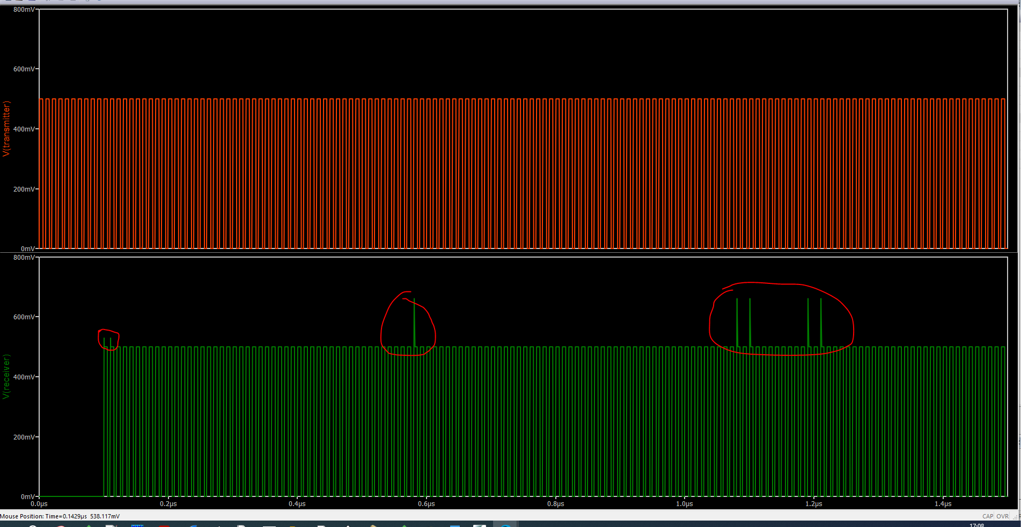The width and height of the screenshot is (1021, 527).
Task: Click the 0.6µs time axis label
Action: 427,504
